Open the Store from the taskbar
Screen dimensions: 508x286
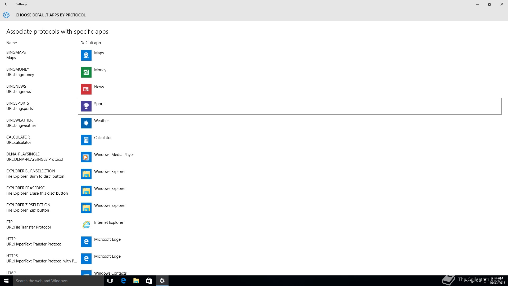tap(149, 281)
